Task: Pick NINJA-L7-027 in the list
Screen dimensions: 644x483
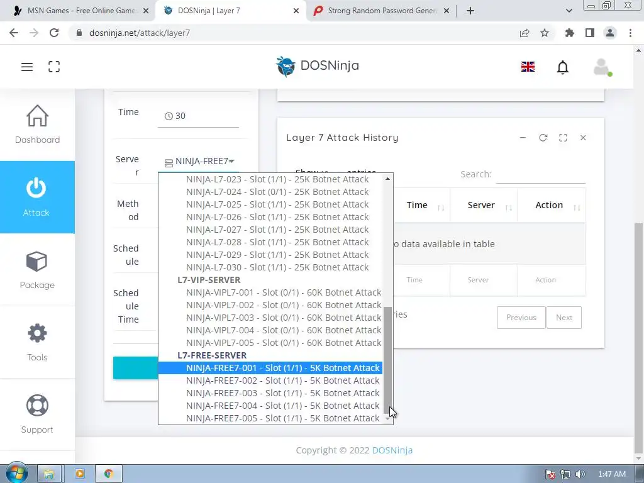Action: (x=270, y=230)
